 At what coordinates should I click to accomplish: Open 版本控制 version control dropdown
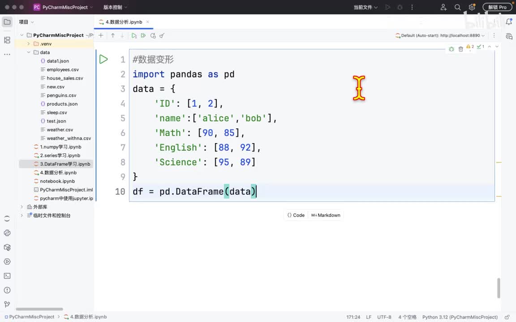pos(115,7)
